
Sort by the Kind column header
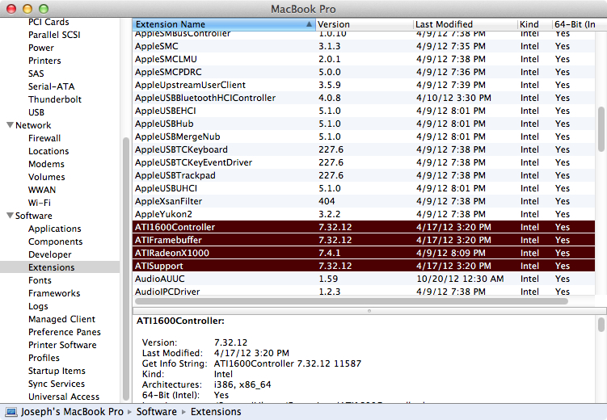coord(534,24)
